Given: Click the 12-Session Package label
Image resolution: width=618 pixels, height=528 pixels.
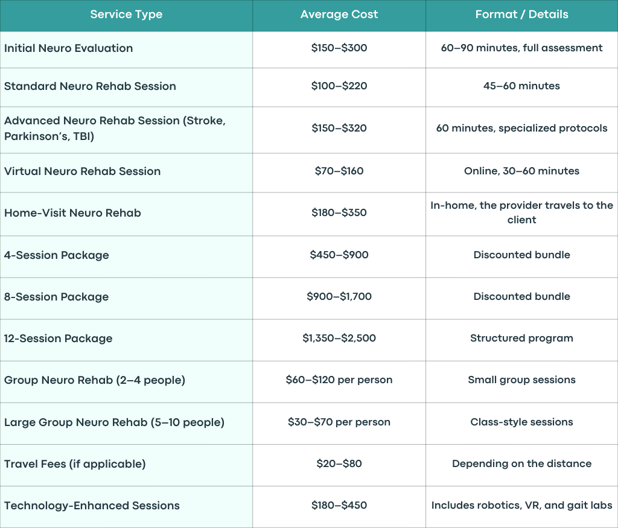Looking at the screenshot, I should (59, 339).
